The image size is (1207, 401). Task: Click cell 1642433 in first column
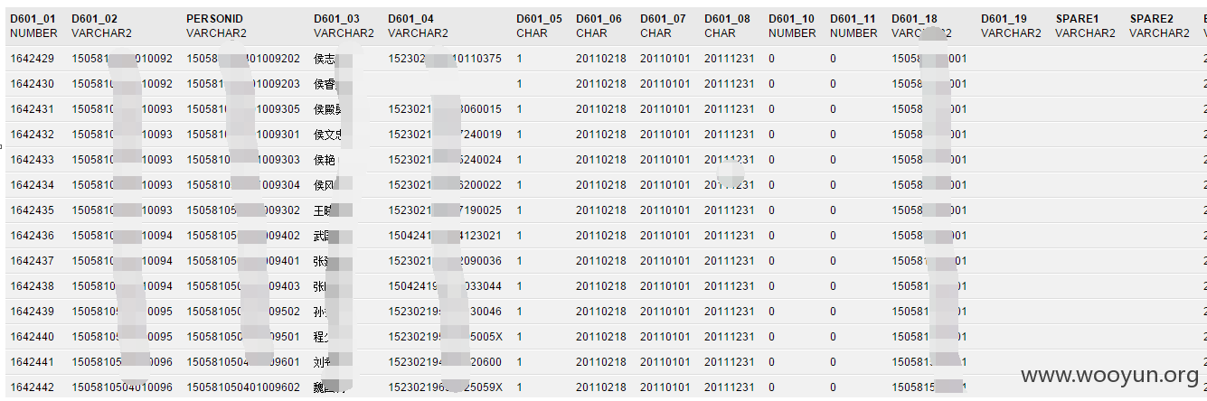32,160
